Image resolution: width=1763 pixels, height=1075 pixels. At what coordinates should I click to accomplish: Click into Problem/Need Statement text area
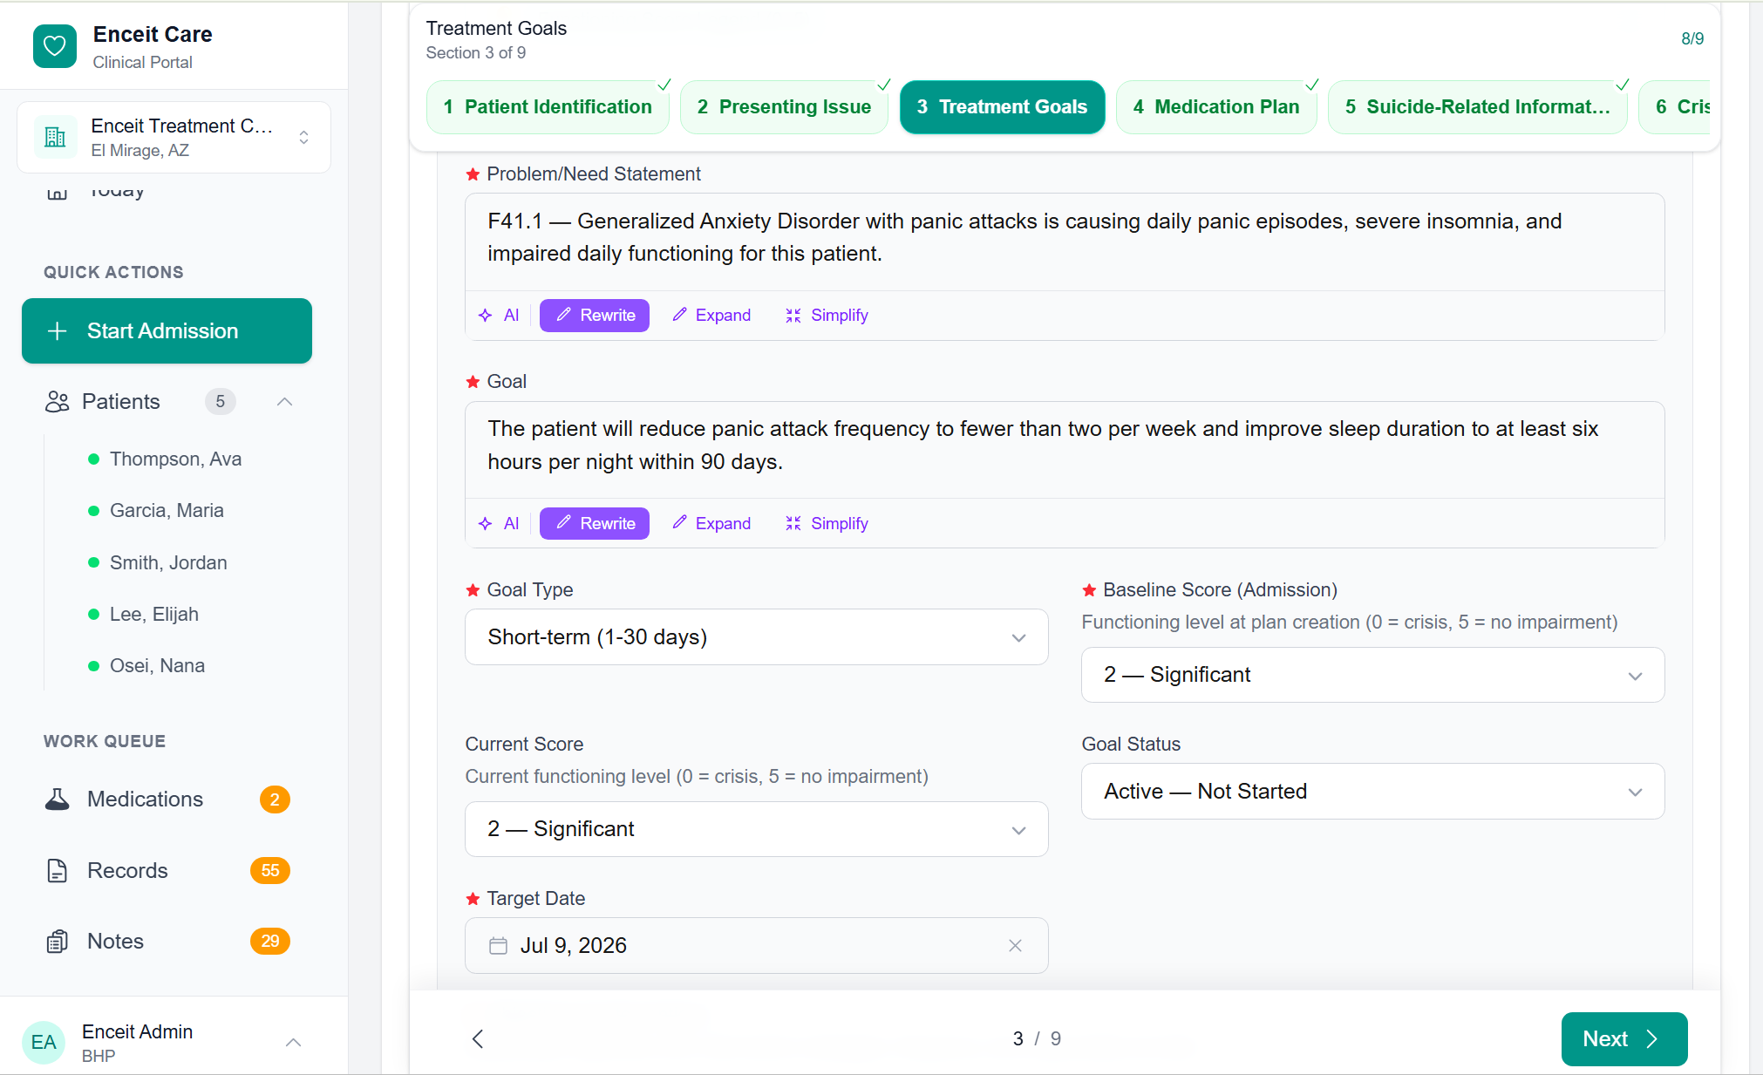(x=1065, y=242)
